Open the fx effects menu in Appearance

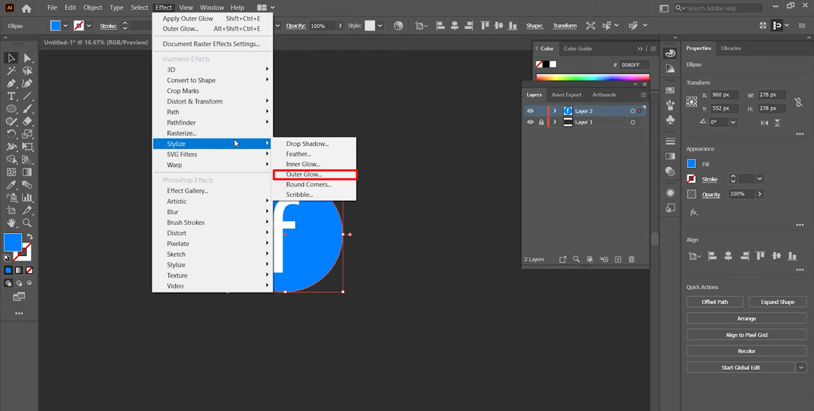point(694,212)
